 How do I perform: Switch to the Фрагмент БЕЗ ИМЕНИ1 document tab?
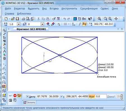pos(31,29)
